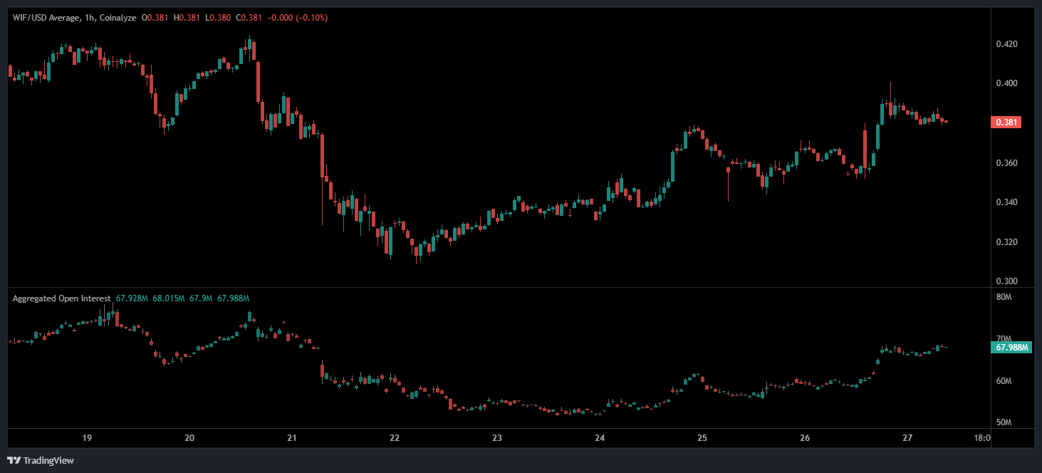Click the 0.360 price axis label
Screen dimensions: 1042x473
click(1006, 163)
